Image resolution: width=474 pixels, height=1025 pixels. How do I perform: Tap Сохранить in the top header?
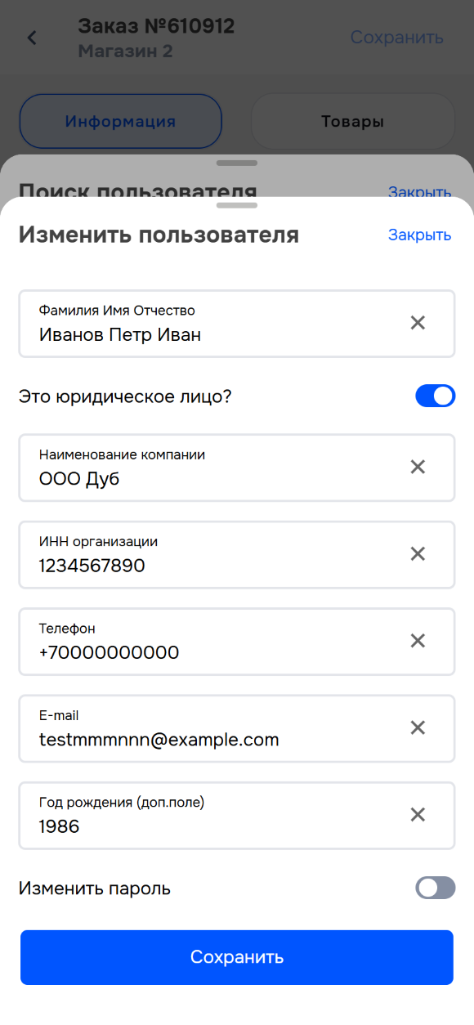point(397,38)
